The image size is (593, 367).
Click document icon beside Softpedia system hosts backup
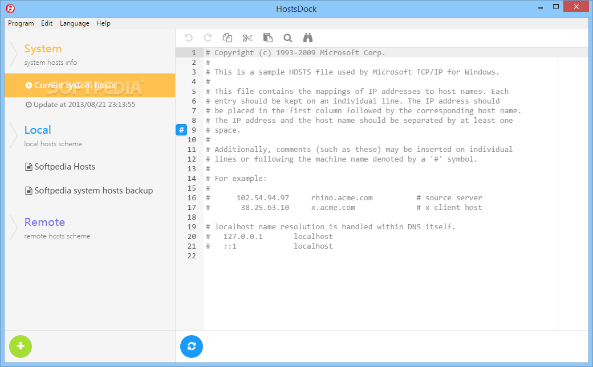(x=29, y=191)
